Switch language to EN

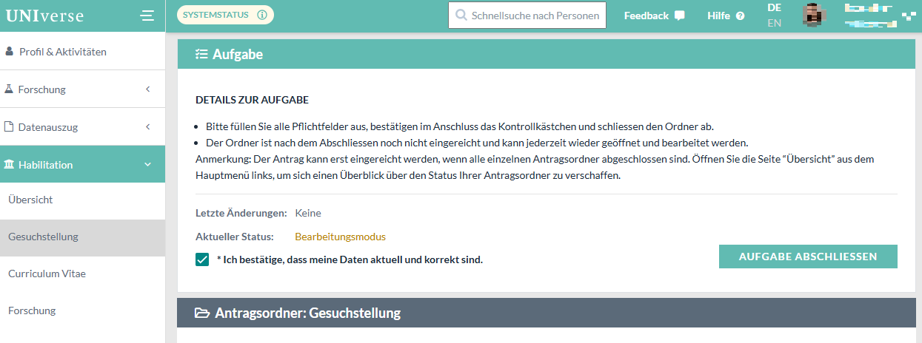coord(774,23)
